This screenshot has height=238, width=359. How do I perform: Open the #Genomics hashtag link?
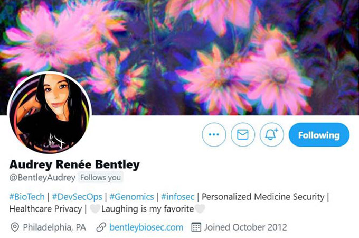tap(131, 197)
